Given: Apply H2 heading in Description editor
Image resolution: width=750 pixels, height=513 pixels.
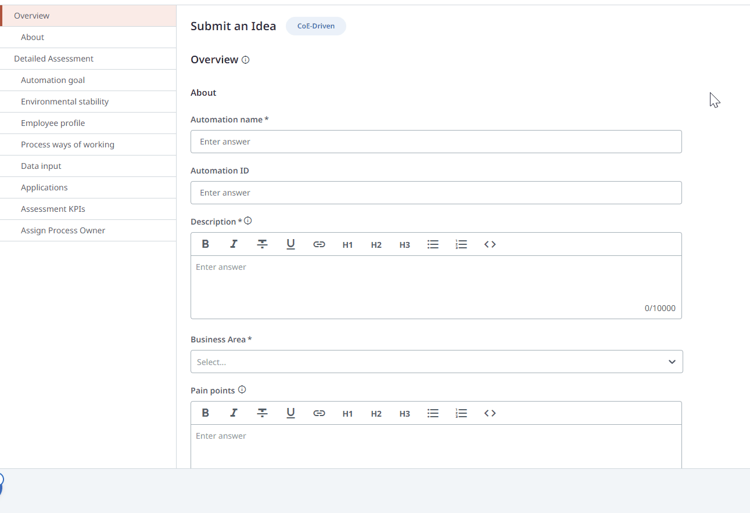Looking at the screenshot, I should click(376, 244).
